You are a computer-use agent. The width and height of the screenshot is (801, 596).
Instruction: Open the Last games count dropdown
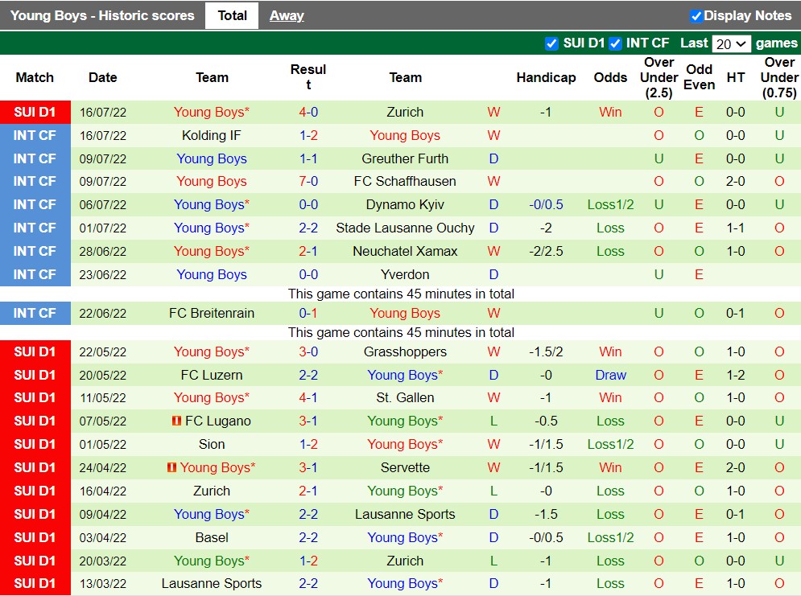click(731, 43)
